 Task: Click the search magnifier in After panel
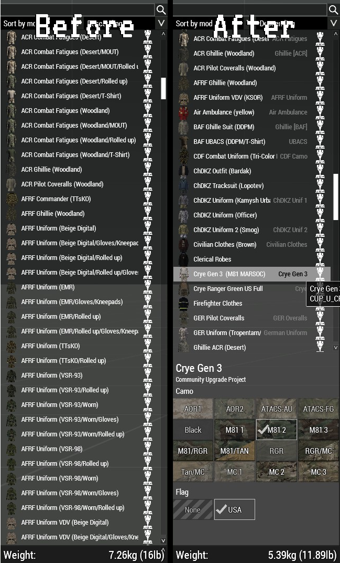click(x=333, y=9)
